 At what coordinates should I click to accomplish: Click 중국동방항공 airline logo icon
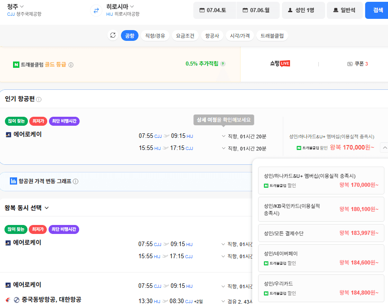[x=8, y=300]
